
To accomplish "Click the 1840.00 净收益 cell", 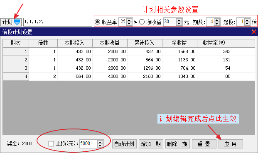I will (x=179, y=76).
